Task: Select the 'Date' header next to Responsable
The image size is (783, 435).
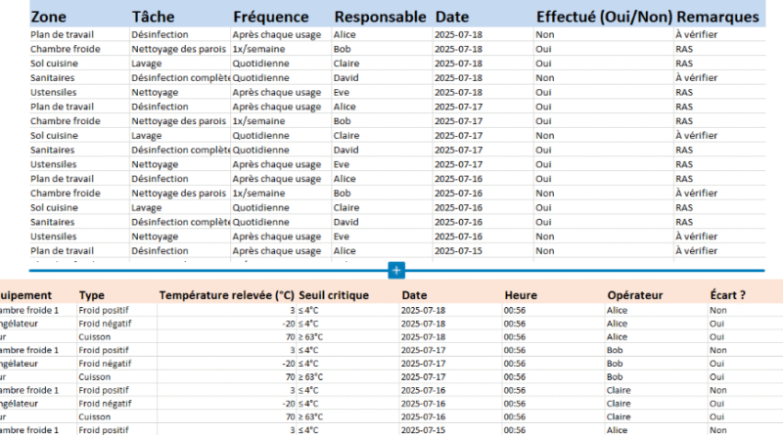Action: 452,17
